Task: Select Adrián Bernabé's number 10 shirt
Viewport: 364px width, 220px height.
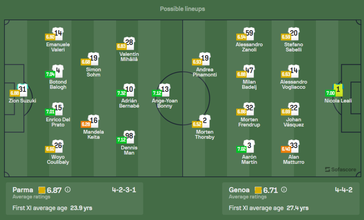Action: click(x=129, y=90)
